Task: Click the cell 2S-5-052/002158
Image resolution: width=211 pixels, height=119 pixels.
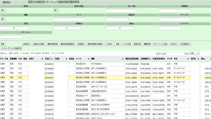Action: click(x=132, y=96)
